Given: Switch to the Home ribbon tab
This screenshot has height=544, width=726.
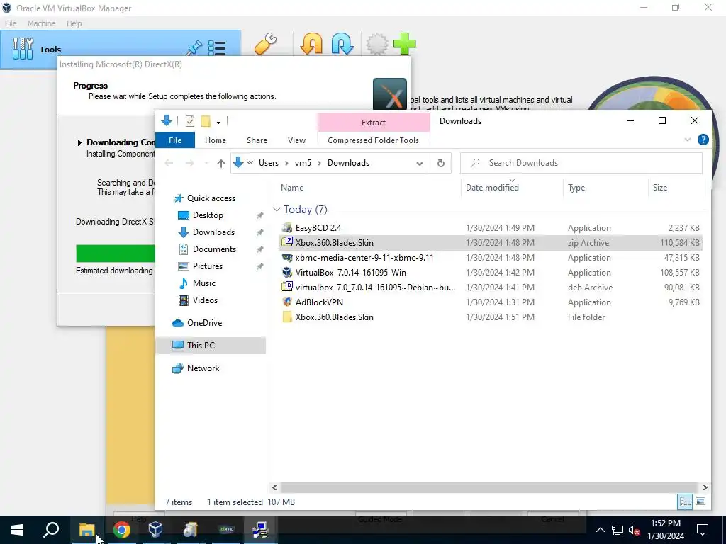Looking at the screenshot, I should tap(216, 140).
